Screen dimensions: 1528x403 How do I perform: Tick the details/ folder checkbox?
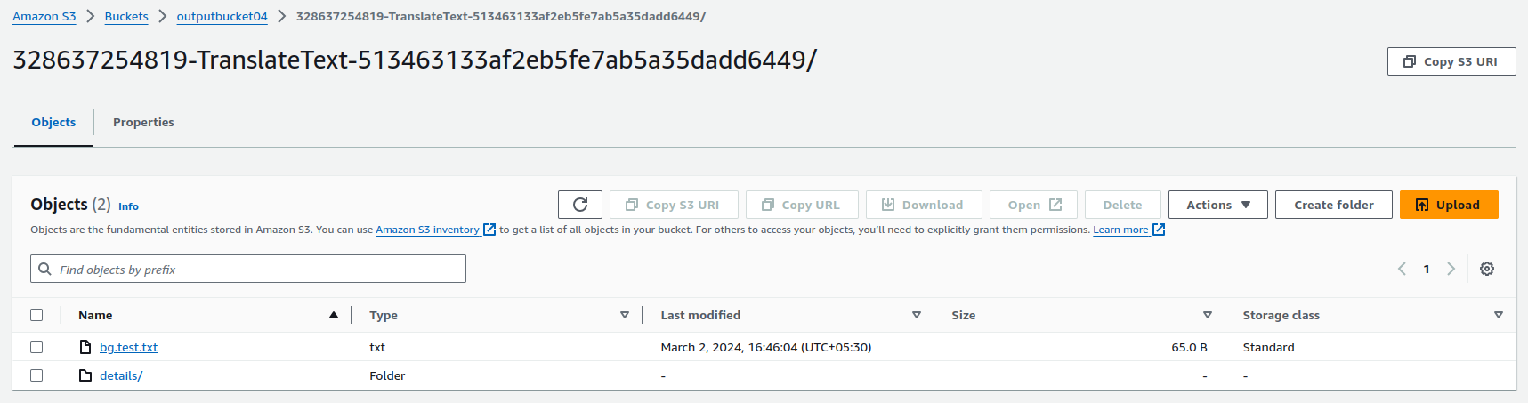36,375
